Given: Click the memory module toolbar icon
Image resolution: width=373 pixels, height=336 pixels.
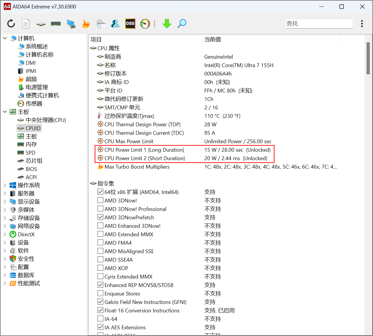Looking at the screenshot, I should point(56,24).
